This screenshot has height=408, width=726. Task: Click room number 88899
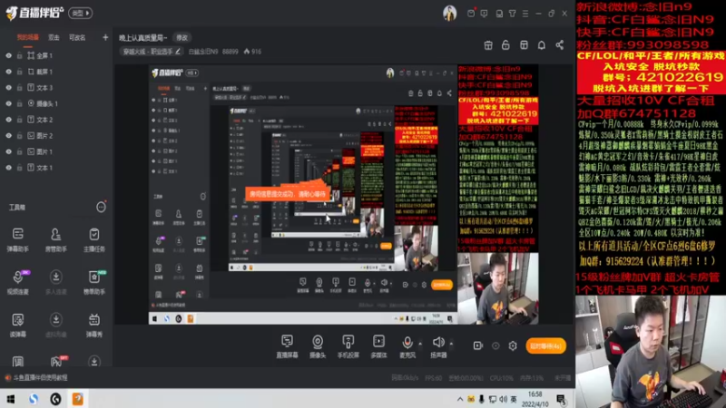[231, 52]
